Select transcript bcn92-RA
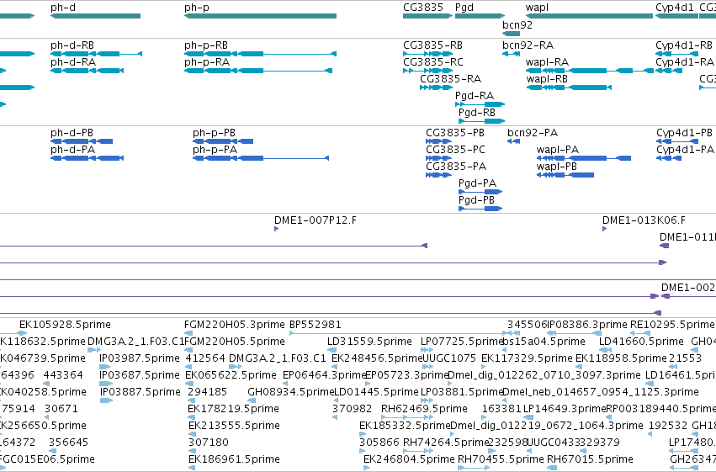 [x=511, y=54]
